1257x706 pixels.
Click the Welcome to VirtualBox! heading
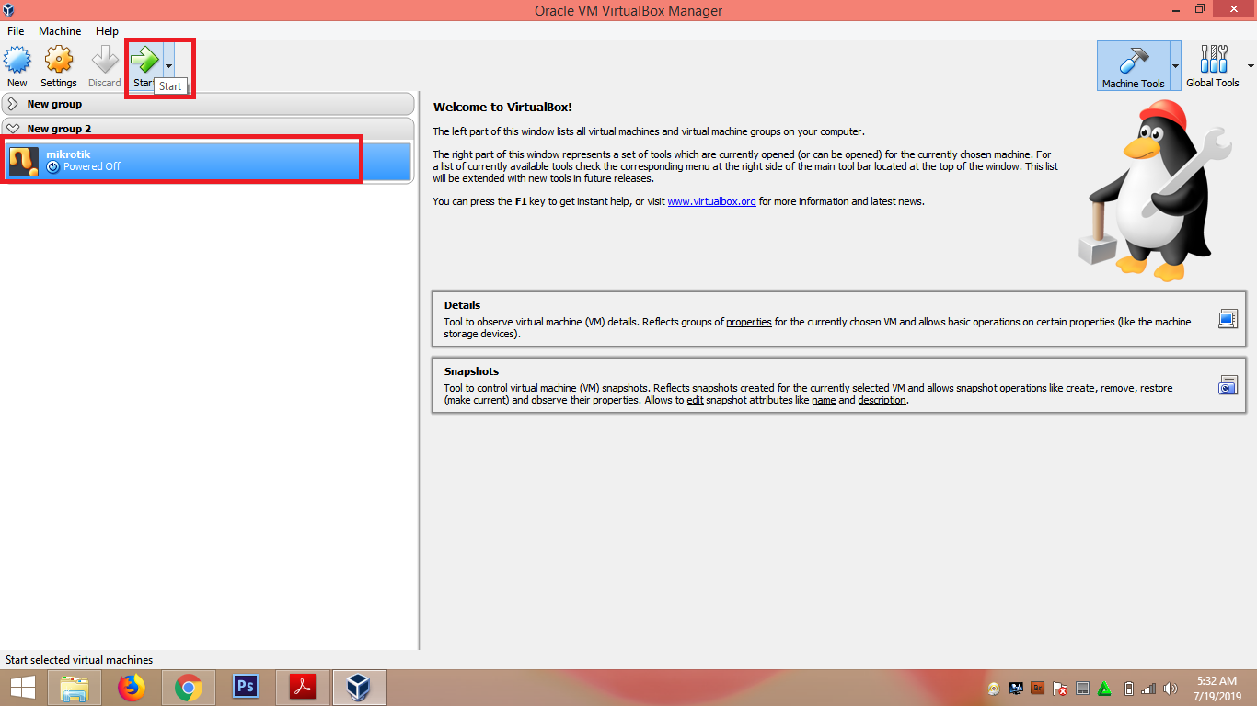502,108
